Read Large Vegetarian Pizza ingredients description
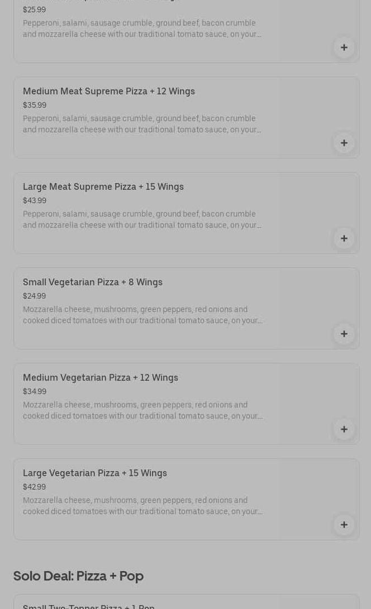Image resolution: width=371 pixels, height=609 pixels. coord(142,506)
